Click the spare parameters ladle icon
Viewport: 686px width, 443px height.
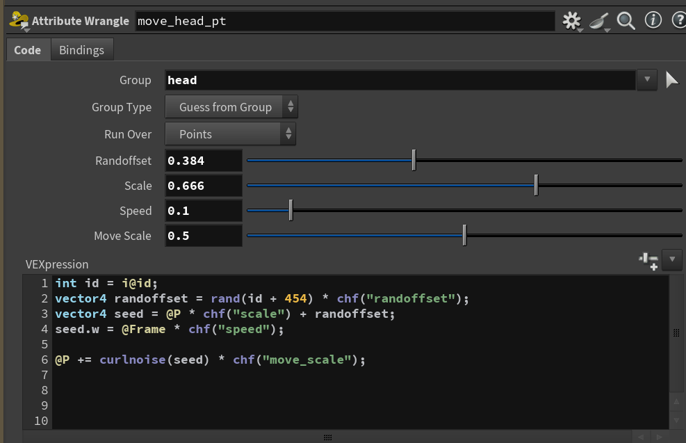(x=599, y=21)
